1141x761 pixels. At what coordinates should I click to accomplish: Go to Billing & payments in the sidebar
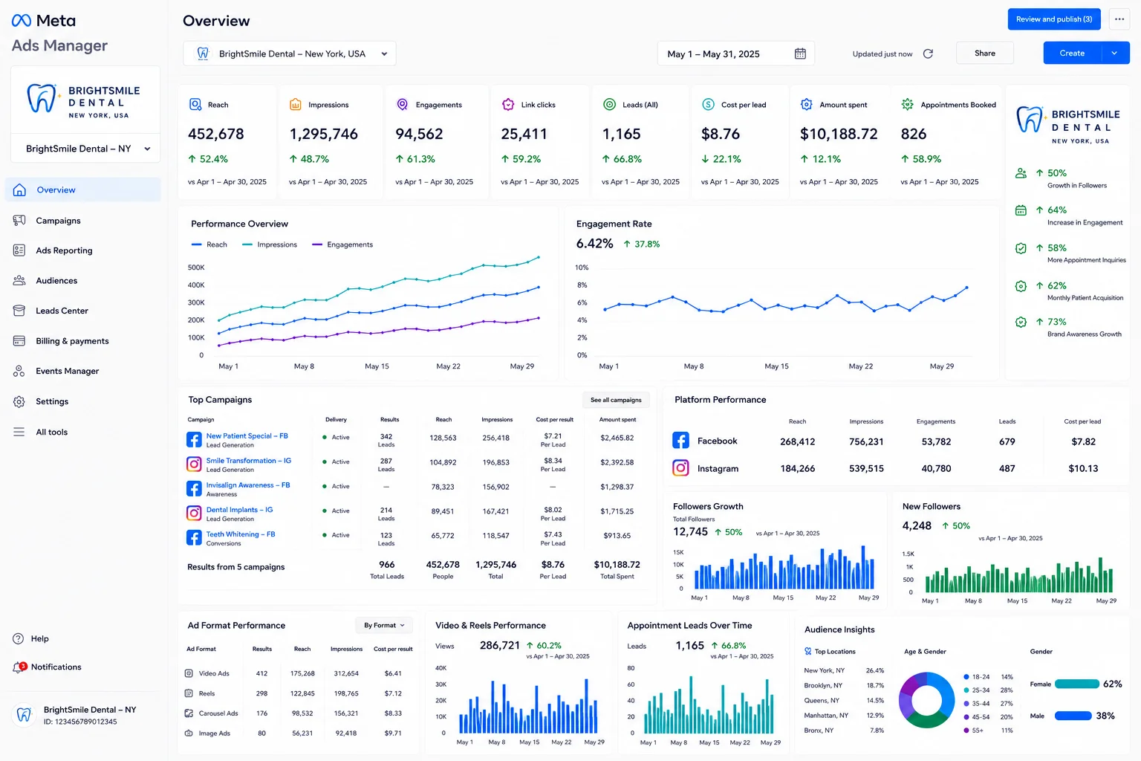pyautogui.click(x=83, y=341)
